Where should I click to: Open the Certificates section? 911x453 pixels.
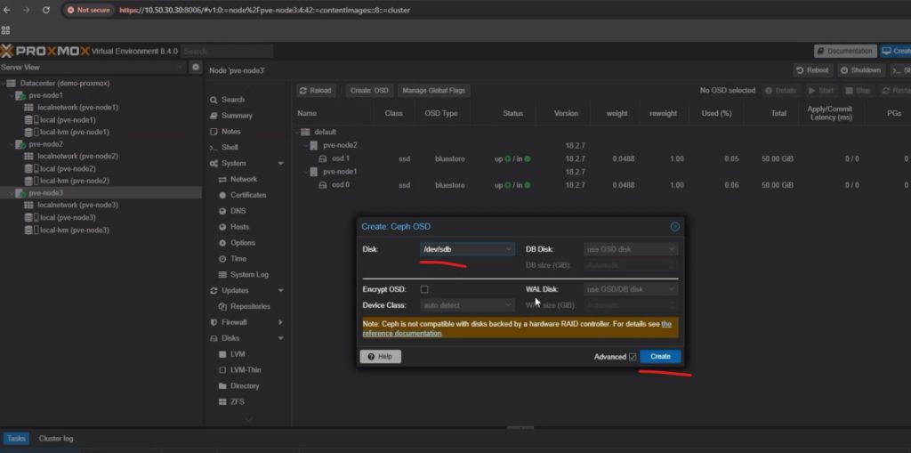tap(247, 195)
